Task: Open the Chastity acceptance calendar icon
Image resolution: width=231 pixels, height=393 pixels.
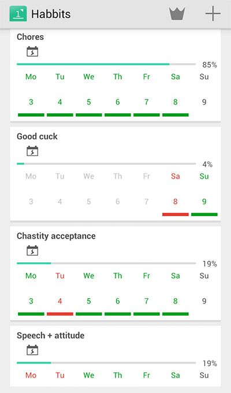Action: (x=32, y=250)
